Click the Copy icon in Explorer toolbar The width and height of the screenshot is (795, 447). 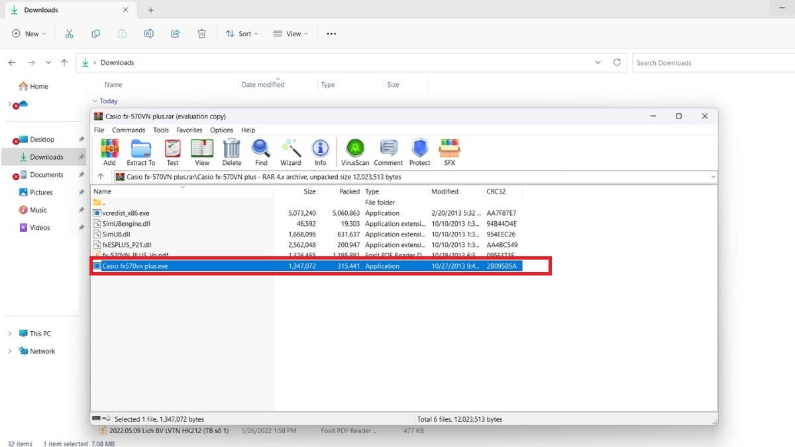click(95, 34)
